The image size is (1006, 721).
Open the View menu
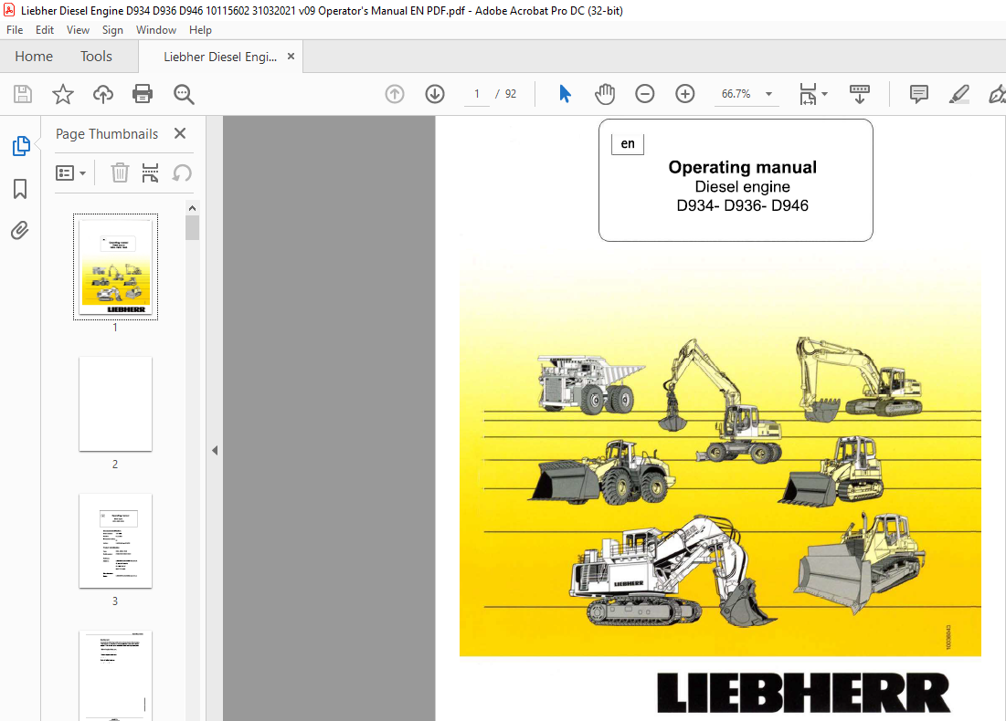click(78, 30)
